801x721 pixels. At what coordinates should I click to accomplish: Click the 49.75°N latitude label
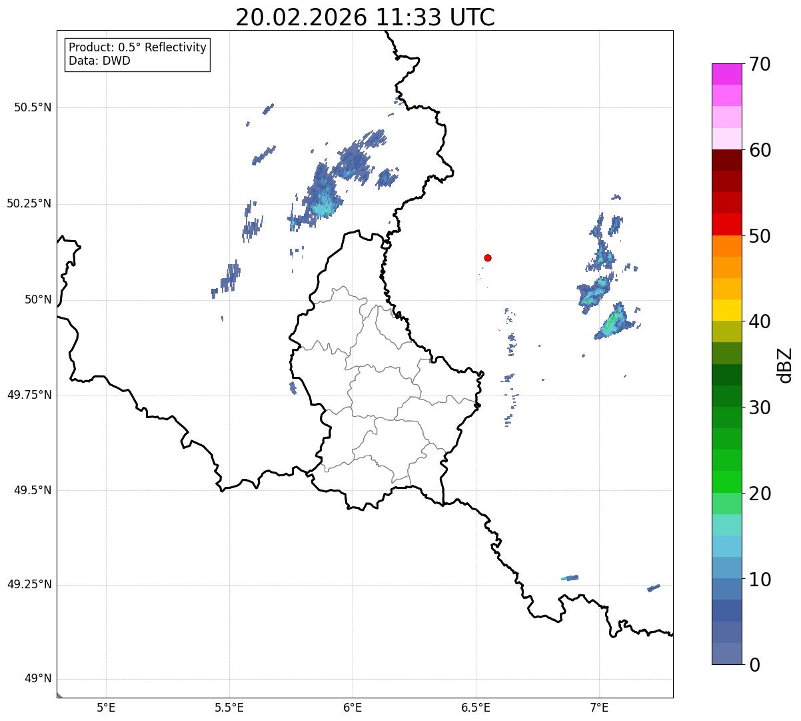[x=29, y=395]
